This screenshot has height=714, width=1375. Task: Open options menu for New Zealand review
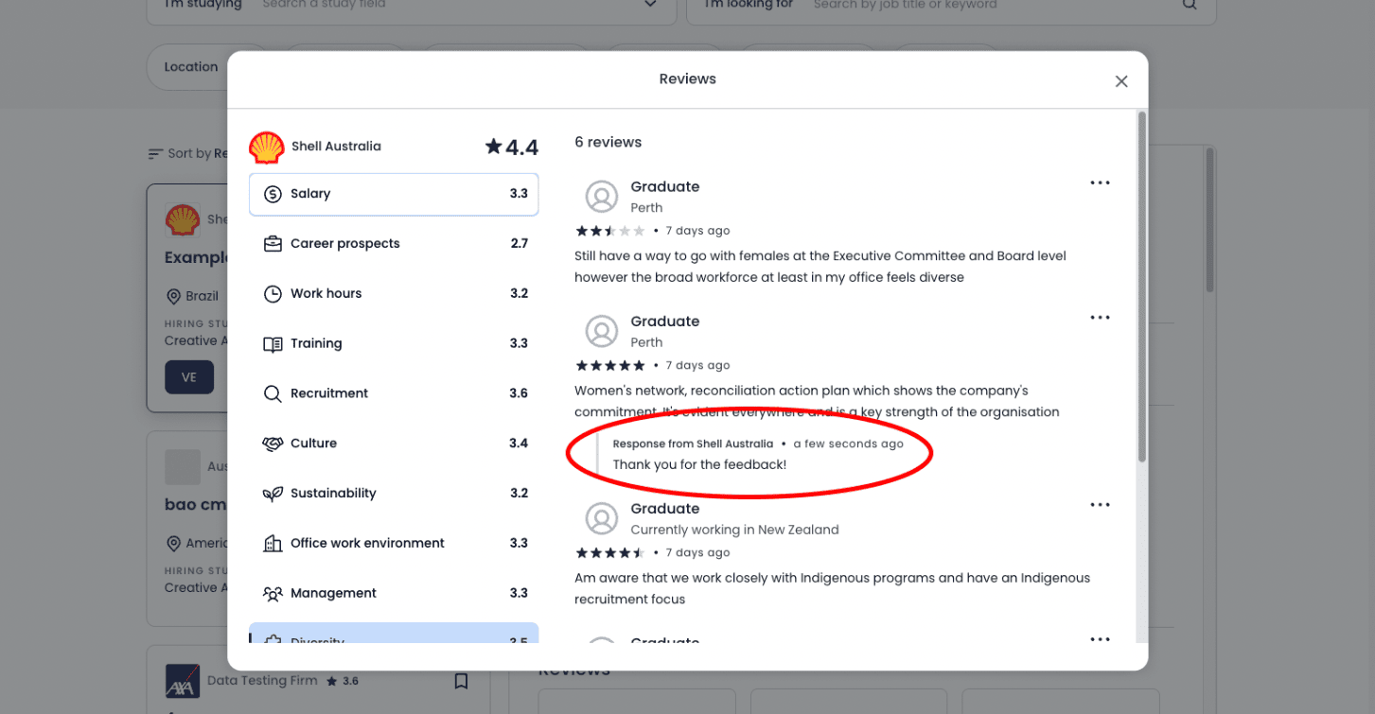[x=1100, y=505]
